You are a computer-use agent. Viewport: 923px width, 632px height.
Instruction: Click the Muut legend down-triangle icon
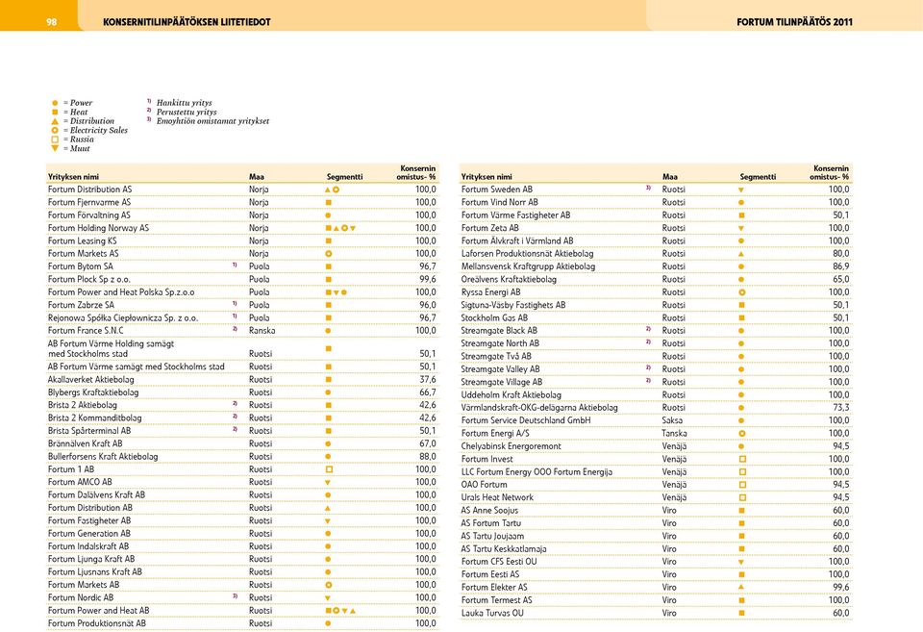[55, 148]
